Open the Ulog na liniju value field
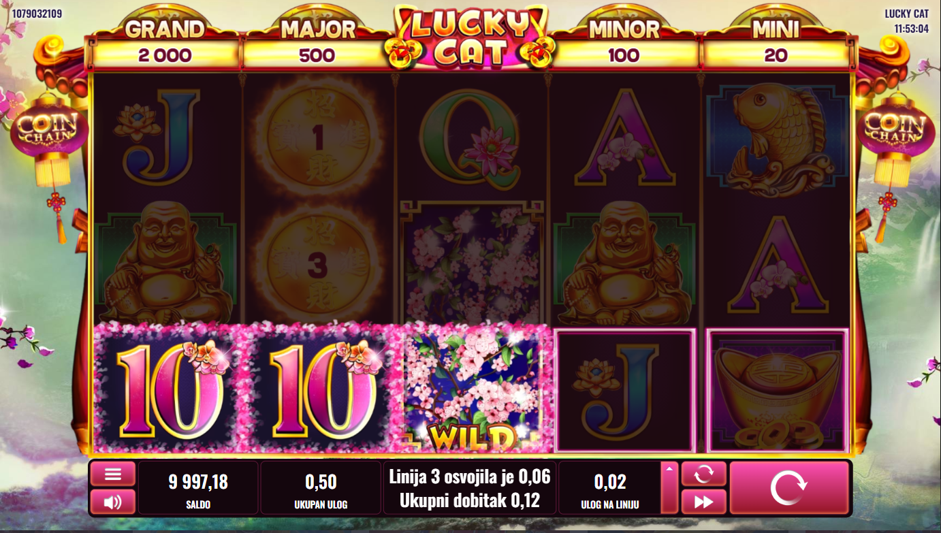Image resolution: width=941 pixels, height=533 pixels. (609, 487)
